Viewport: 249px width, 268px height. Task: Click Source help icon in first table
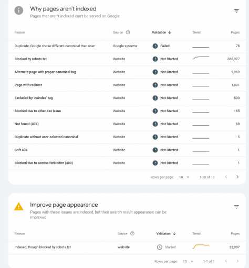tap(128, 32)
